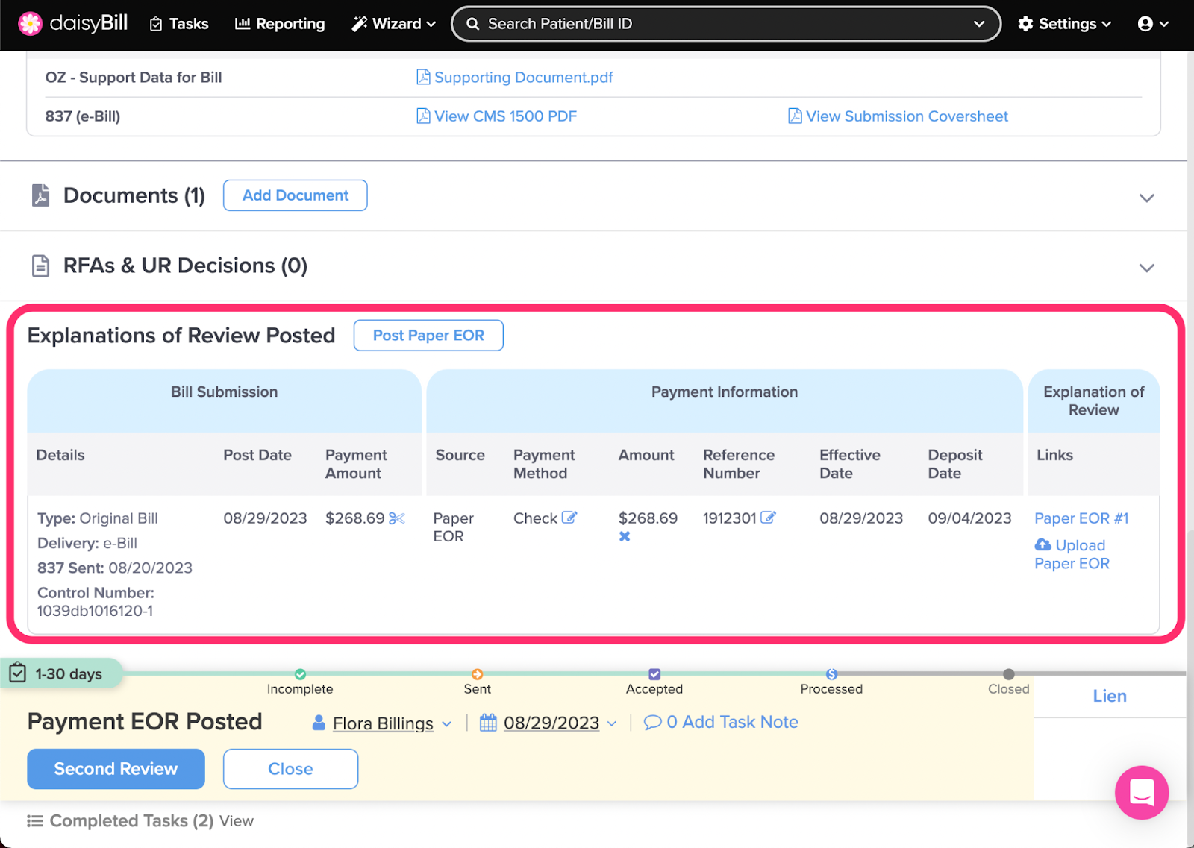
Task: Open the Tasks menu
Action: click(x=179, y=24)
